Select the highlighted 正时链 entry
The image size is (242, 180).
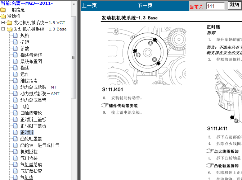[x=27, y=132]
